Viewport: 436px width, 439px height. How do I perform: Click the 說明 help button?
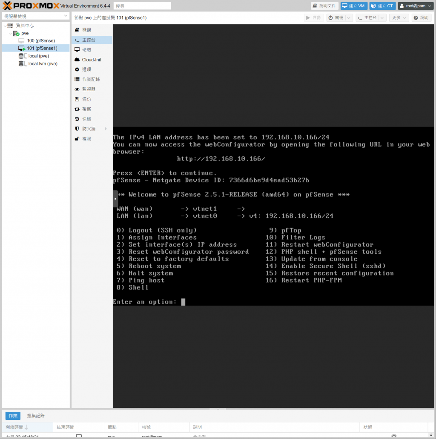pos(421,17)
